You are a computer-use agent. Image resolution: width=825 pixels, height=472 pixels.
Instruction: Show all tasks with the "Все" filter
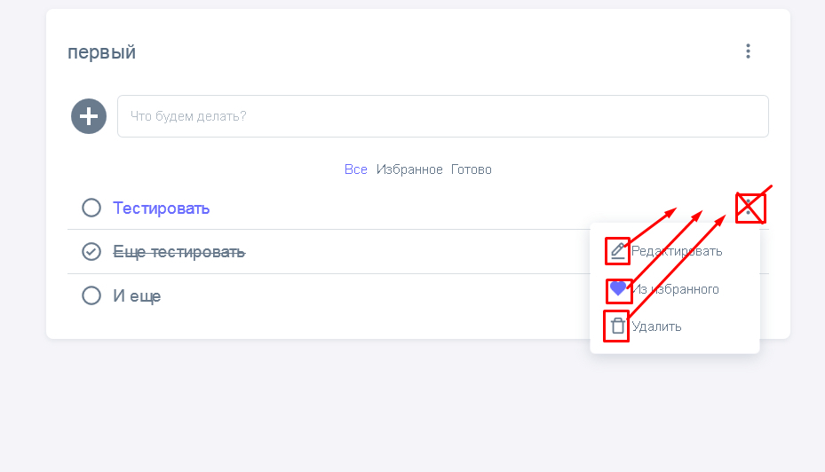pos(356,169)
